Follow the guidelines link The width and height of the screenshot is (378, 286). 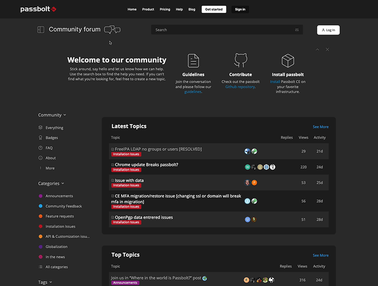[193, 92]
